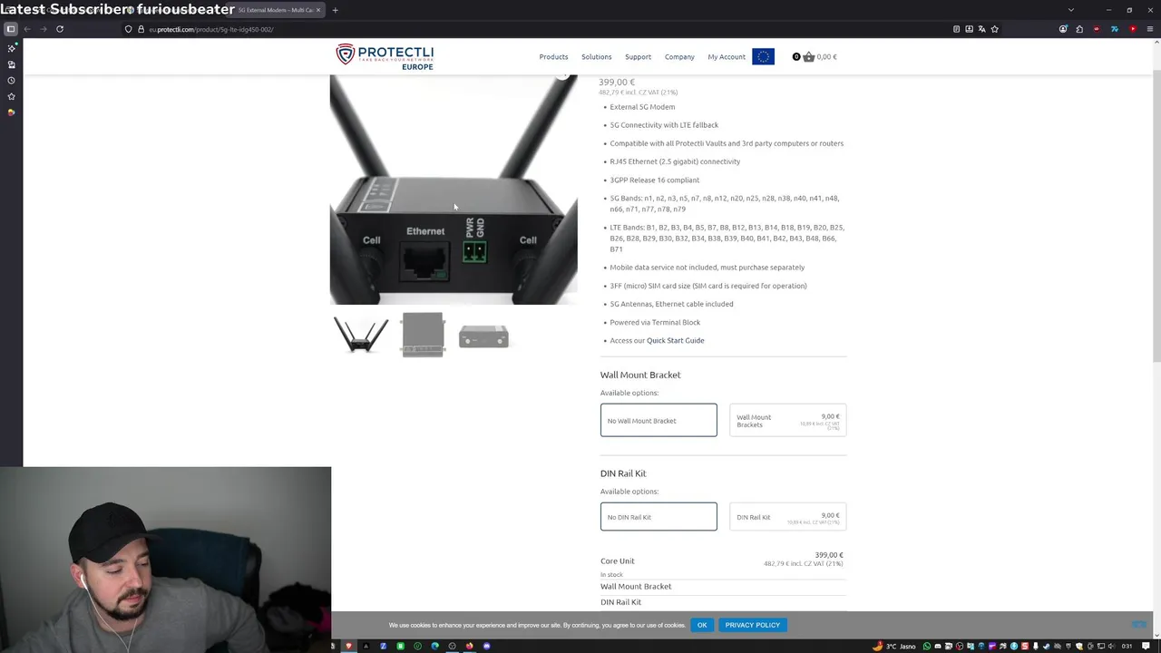Click the main product image
This screenshot has width=1161, height=653.
coord(454,190)
